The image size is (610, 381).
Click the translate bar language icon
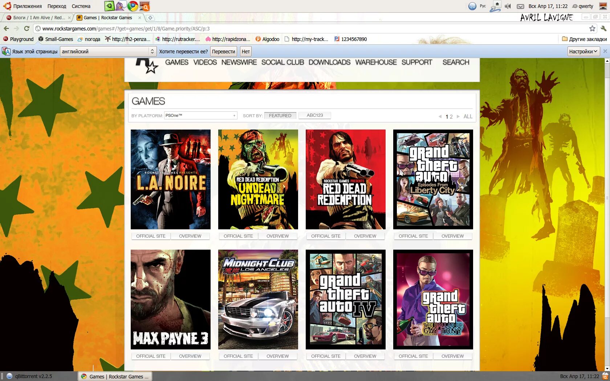[6, 52]
